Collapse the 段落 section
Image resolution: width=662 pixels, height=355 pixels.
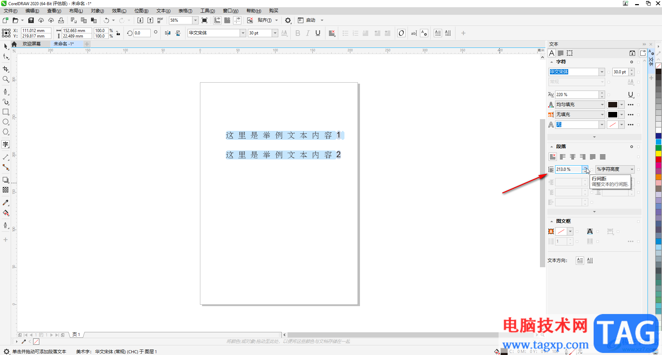pyautogui.click(x=552, y=147)
